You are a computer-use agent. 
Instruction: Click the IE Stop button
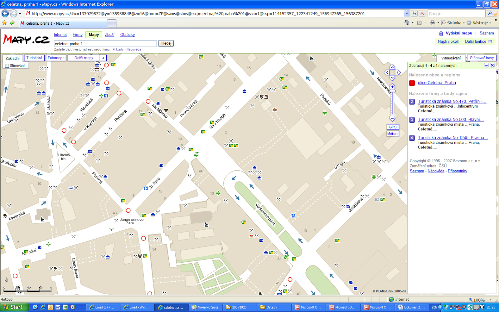coord(422,13)
